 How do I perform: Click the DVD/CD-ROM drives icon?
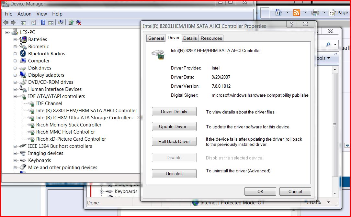pyautogui.click(x=23, y=82)
